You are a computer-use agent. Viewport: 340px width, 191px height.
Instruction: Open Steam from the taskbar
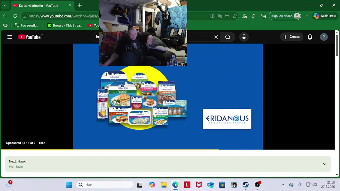pyautogui.click(x=245, y=185)
